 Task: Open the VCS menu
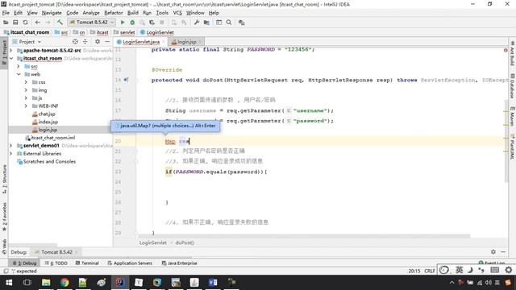tap(177, 13)
